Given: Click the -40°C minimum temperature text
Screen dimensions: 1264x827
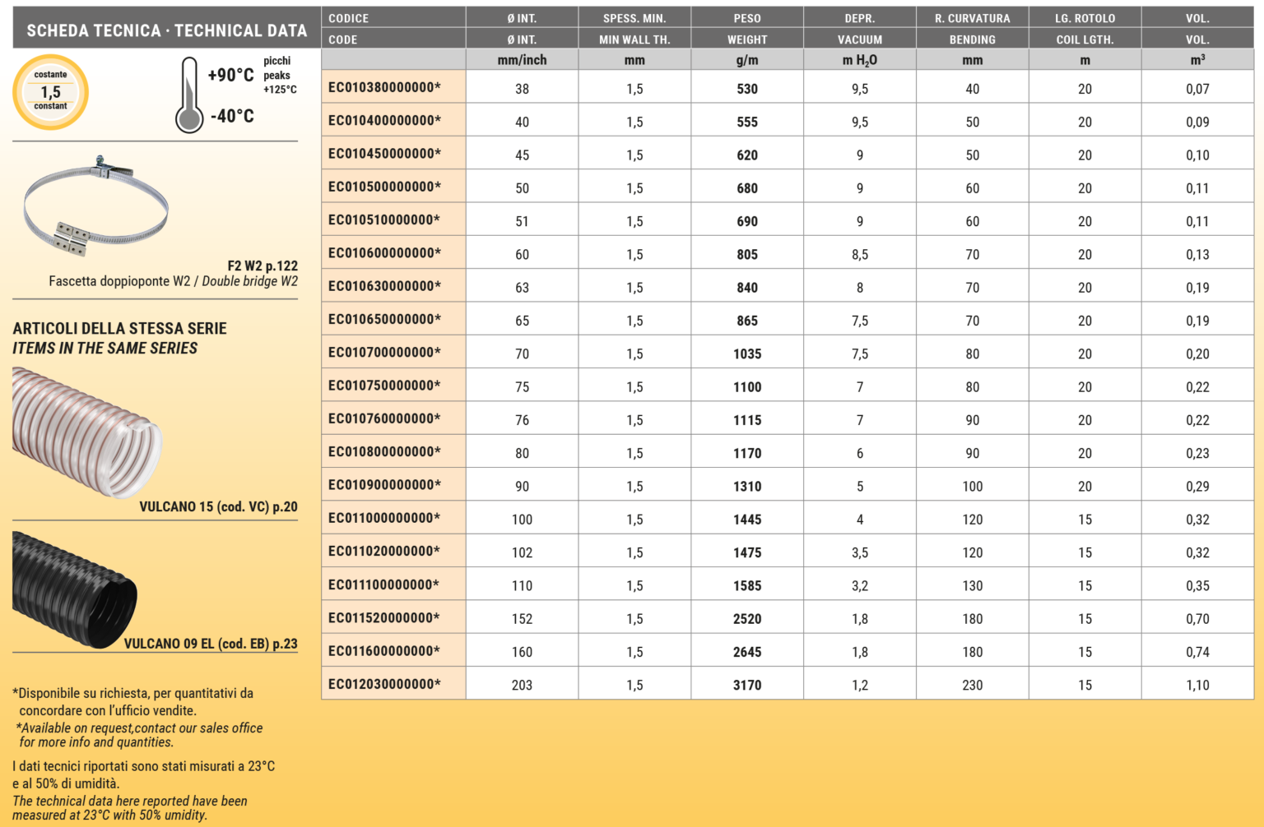Looking at the screenshot, I should [x=232, y=117].
